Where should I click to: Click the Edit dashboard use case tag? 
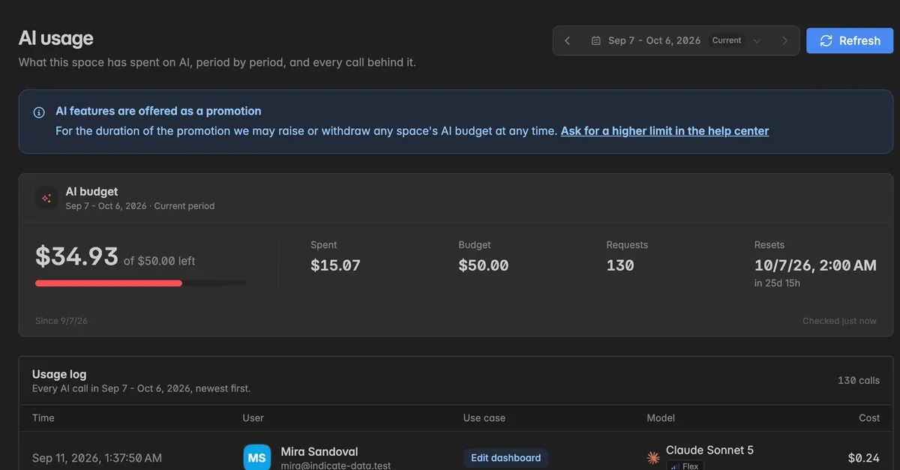click(505, 458)
